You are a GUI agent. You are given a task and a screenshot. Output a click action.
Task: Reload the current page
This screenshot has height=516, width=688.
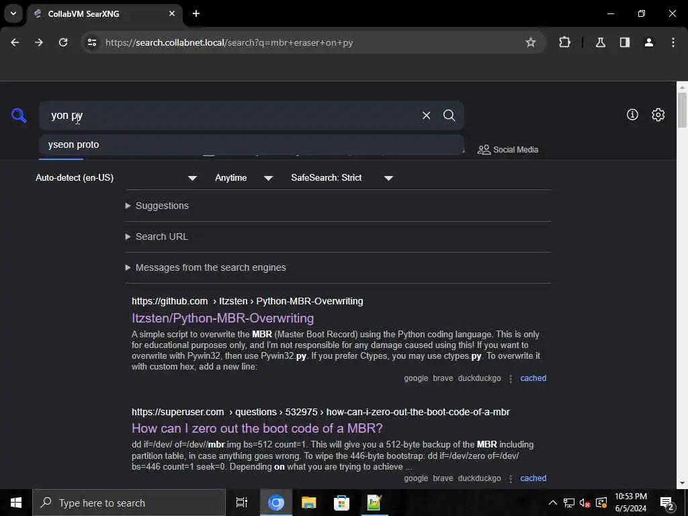(63, 42)
